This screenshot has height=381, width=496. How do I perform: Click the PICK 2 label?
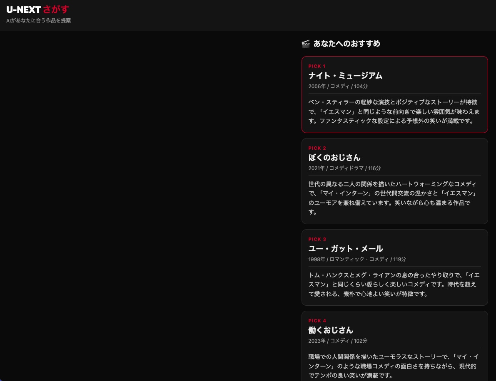point(317,148)
